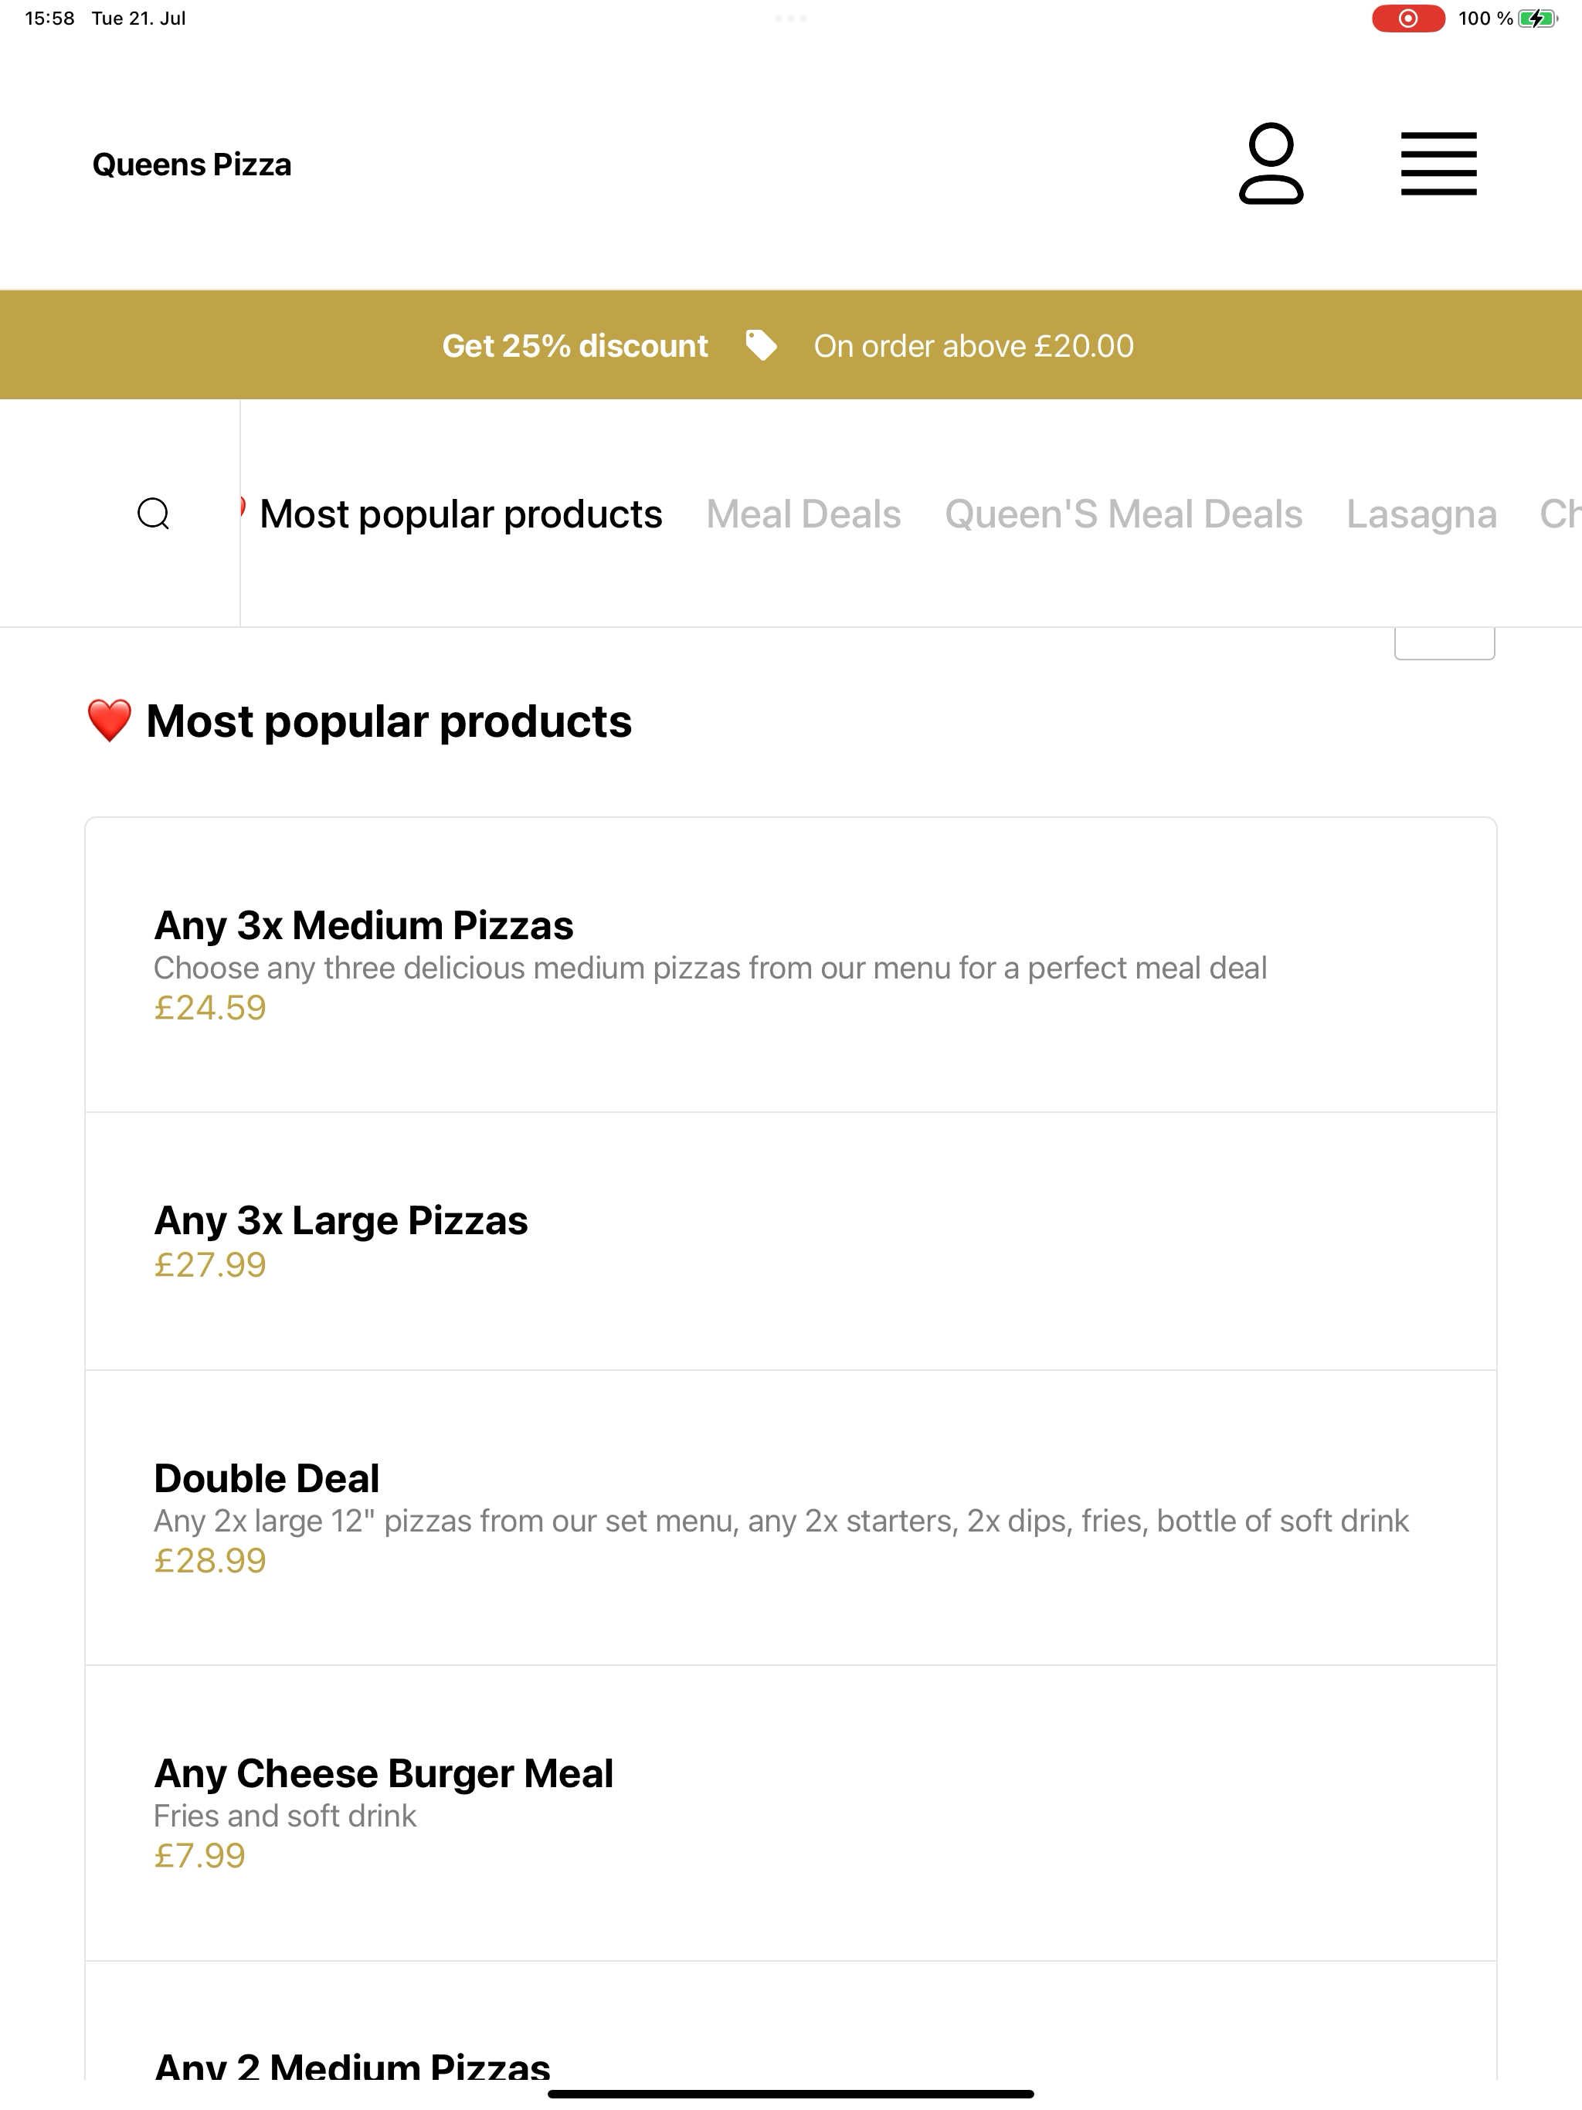
Task: Tap the screen recording indicator
Action: click(x=1407, y=18)
